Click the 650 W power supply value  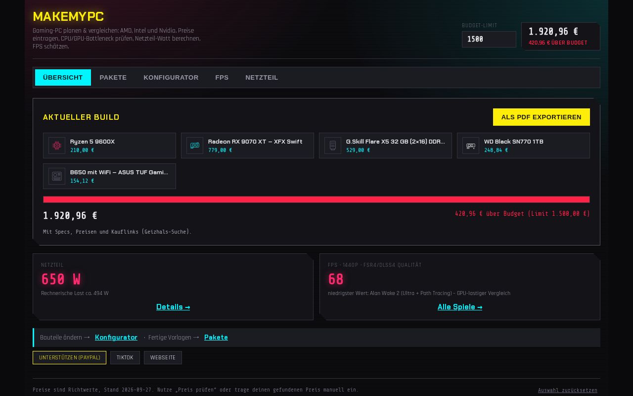pos(61,280)
